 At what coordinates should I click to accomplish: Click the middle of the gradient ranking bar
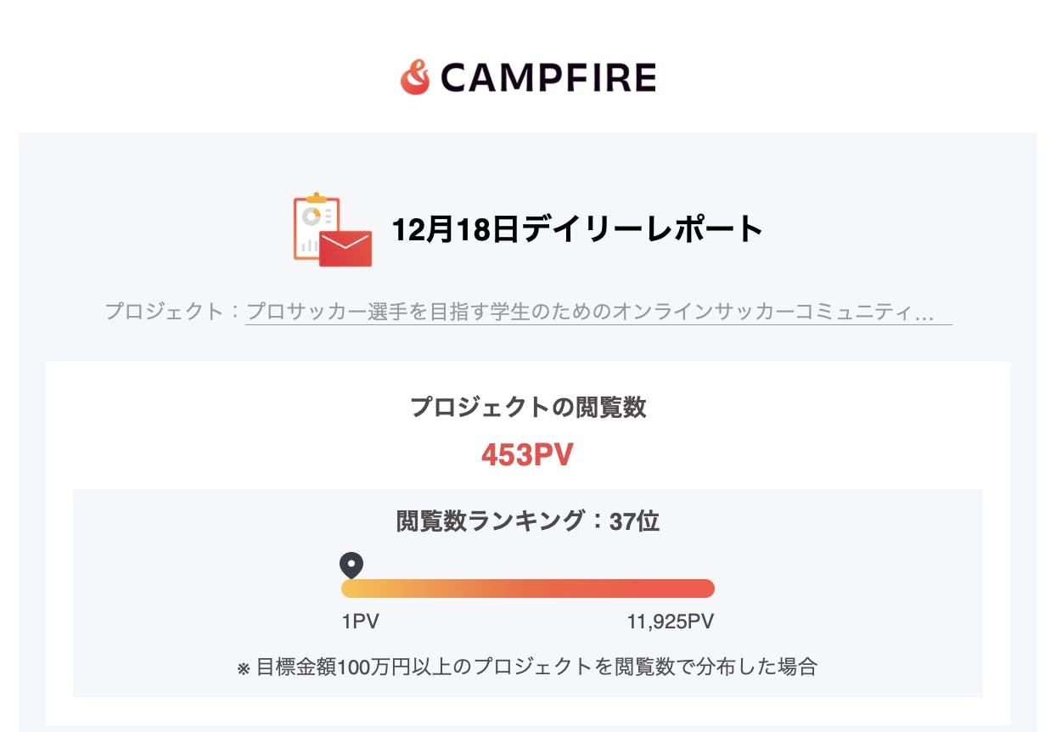528,588
